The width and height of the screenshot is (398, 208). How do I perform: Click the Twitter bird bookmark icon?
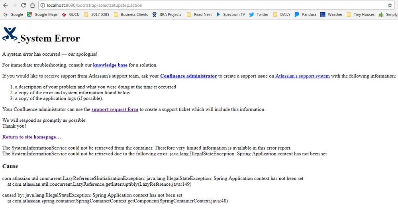click(251, 14)
